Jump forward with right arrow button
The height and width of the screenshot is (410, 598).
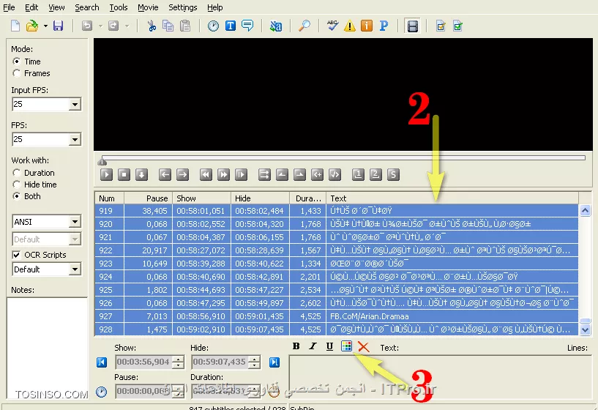(x=183, y=175)
